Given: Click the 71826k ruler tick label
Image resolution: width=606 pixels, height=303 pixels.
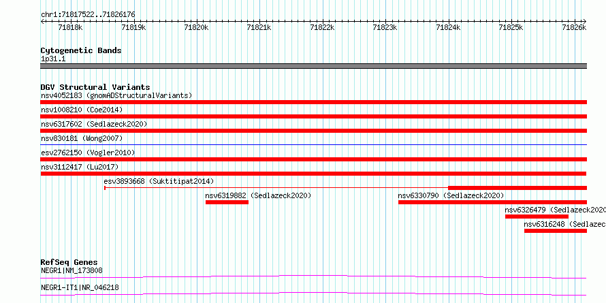Looking at the screenshot, I should [574, 27].
